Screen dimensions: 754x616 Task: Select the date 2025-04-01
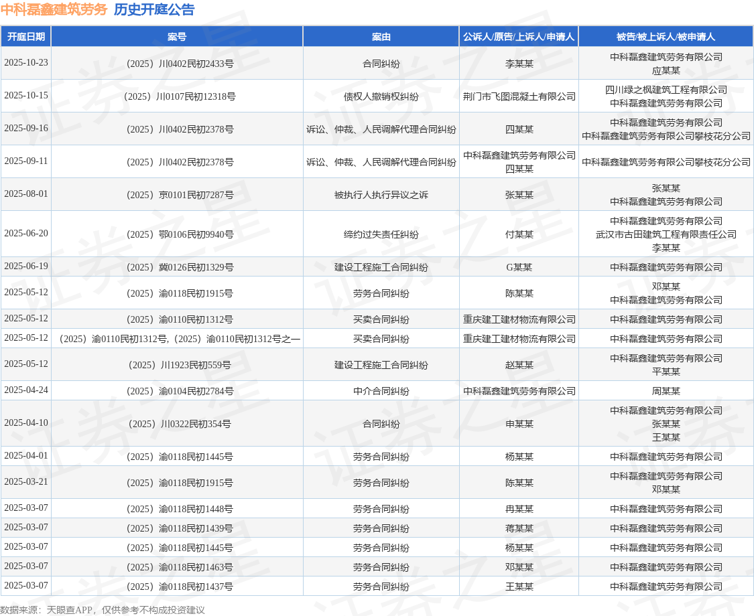(26, 455)
